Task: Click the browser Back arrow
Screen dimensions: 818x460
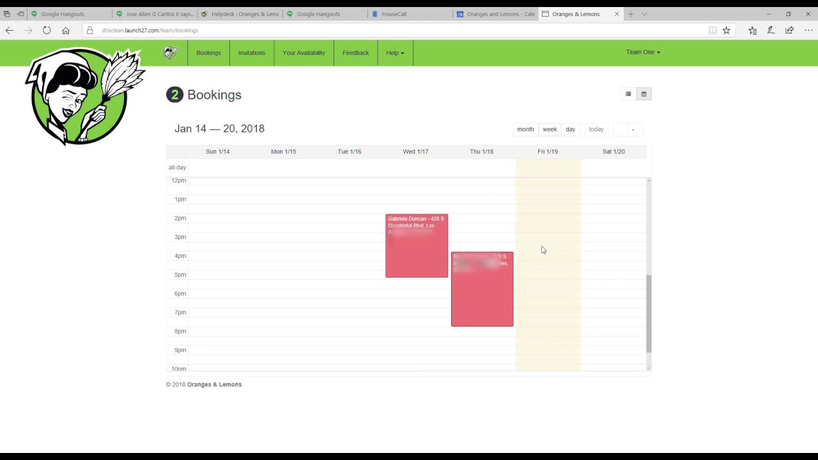Action: (x=10, y=30)
